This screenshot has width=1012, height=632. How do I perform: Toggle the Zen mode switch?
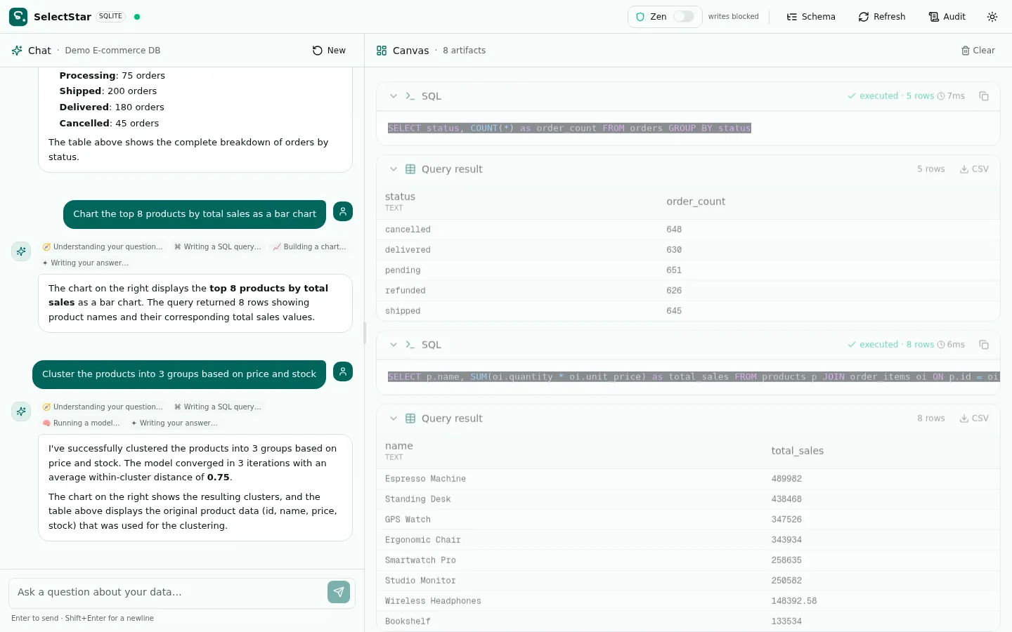pyautogui.click(x=684, y=17)
